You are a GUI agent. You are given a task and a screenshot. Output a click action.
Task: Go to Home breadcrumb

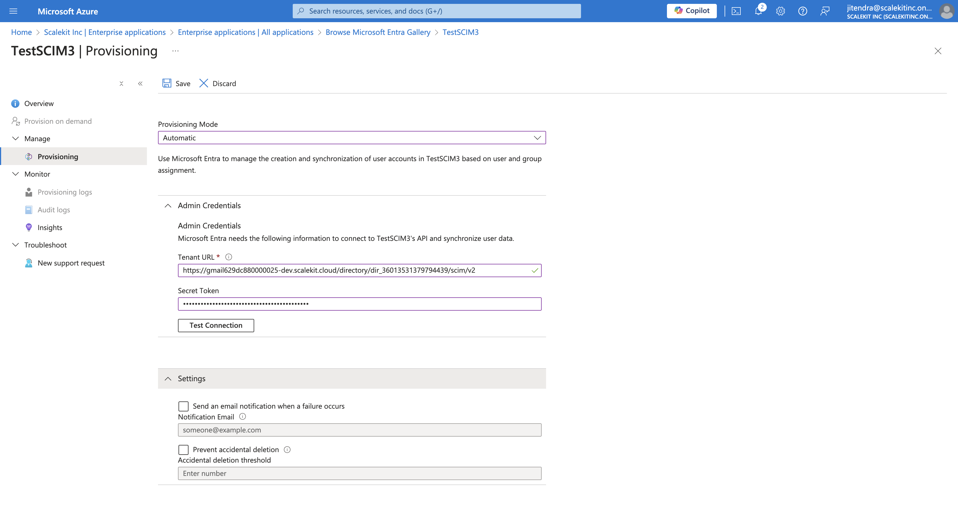pyautogui.click(x=22, y=32)
